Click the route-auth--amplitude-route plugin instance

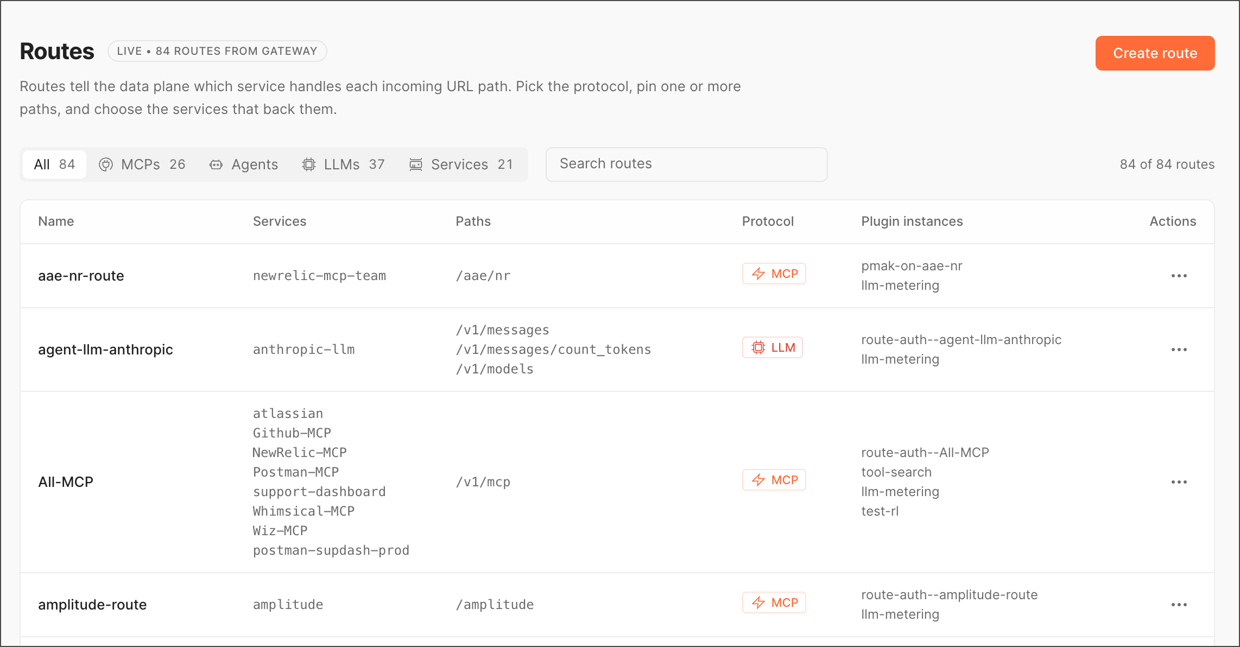pos(949,595)
